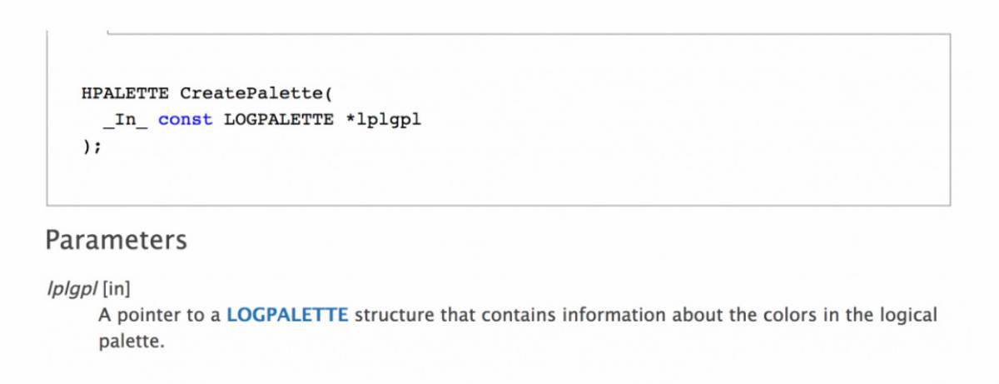Click the closing ); of the declaration
Image resolution: width=999 pixels, height=384 pixels.
[x=92, y=146]
